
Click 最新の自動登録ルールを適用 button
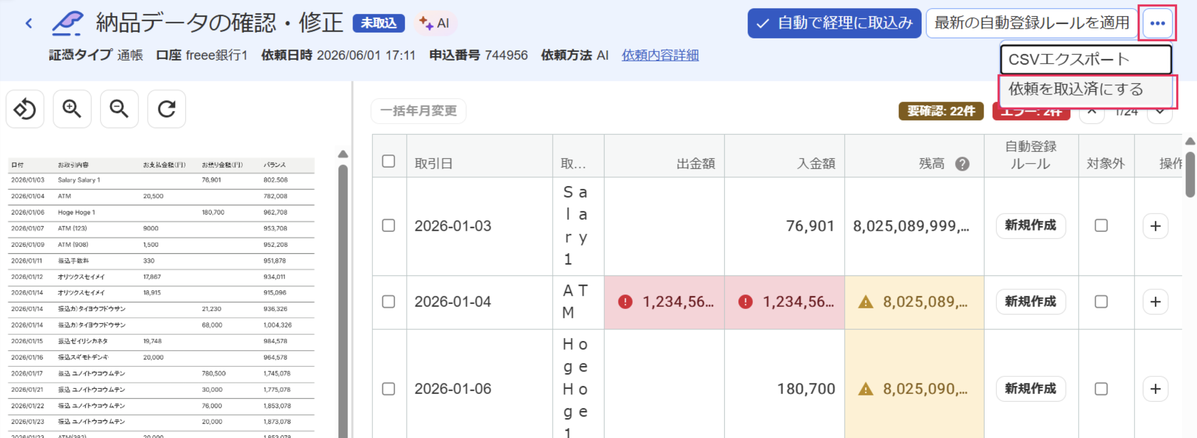pyautogui.click(x=1032, y=23)
